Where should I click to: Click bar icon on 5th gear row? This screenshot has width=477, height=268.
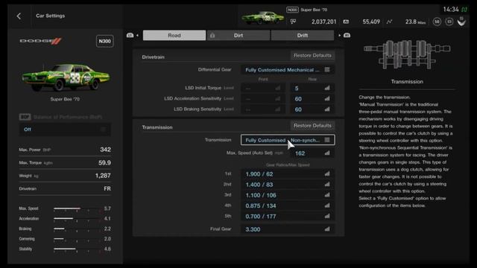click(x=327, y=216)
